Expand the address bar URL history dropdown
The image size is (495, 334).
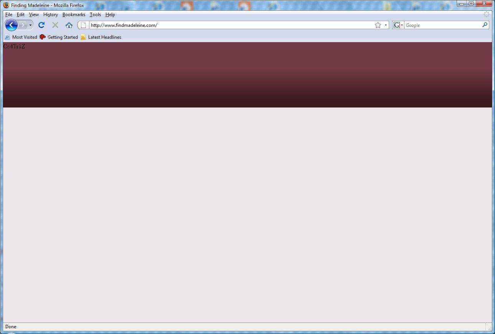[x=386, y=25]
